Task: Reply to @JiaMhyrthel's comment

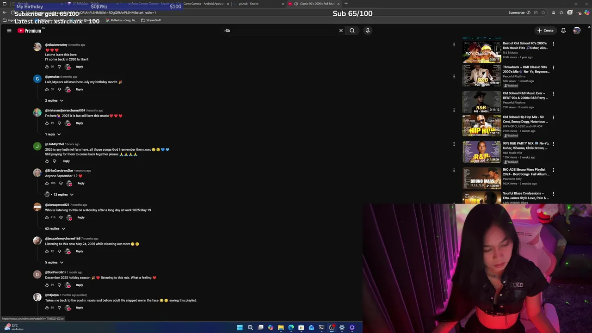Action: click(x=66, y=161)
